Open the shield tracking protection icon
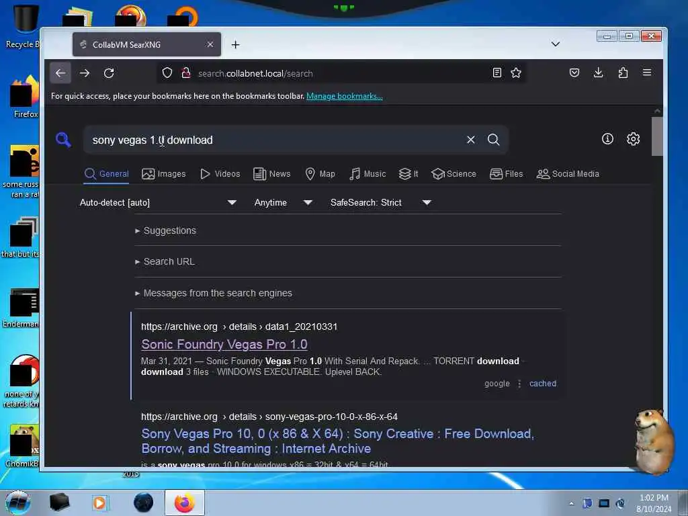Screen dimensions: 688x516 click(167, 73)
